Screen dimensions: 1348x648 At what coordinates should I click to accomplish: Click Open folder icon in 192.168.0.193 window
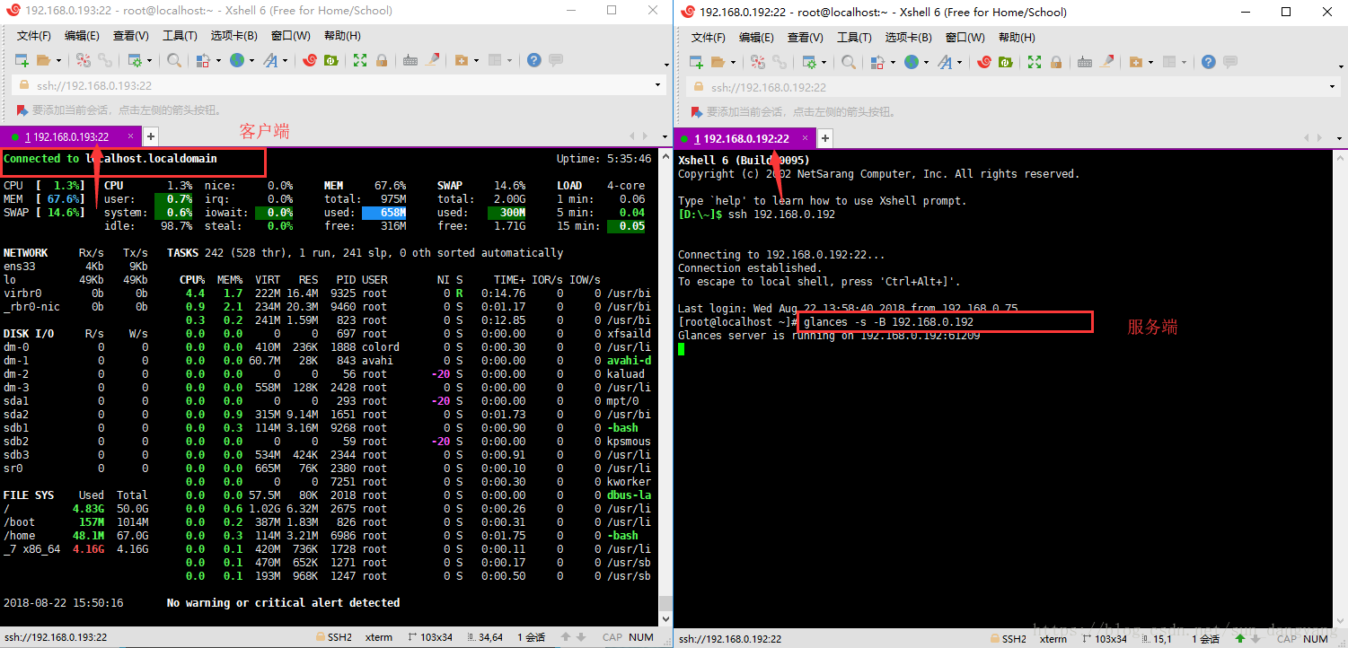pyautogui.click(x=43, y=60)
